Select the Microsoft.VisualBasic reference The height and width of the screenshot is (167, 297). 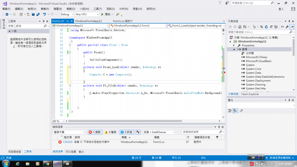[x=258, y=61]
